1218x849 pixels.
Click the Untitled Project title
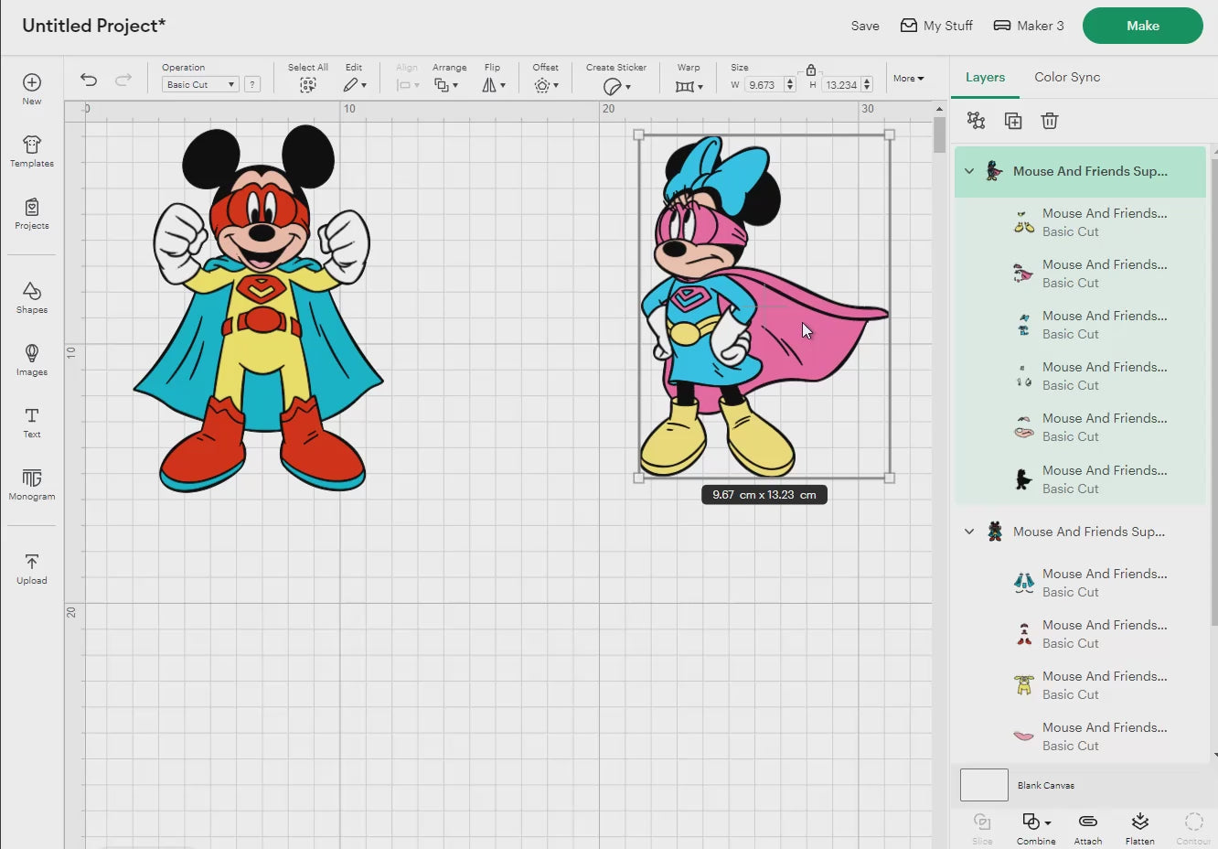[93, 26]
